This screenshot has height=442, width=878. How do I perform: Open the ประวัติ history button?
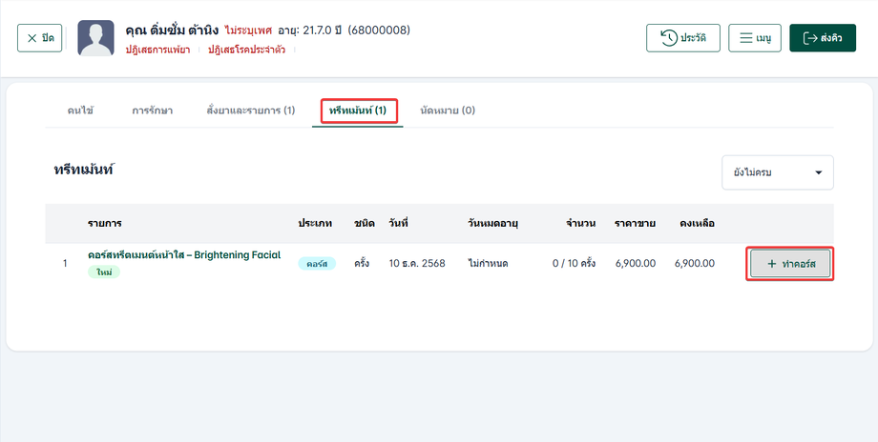point(683,38)
